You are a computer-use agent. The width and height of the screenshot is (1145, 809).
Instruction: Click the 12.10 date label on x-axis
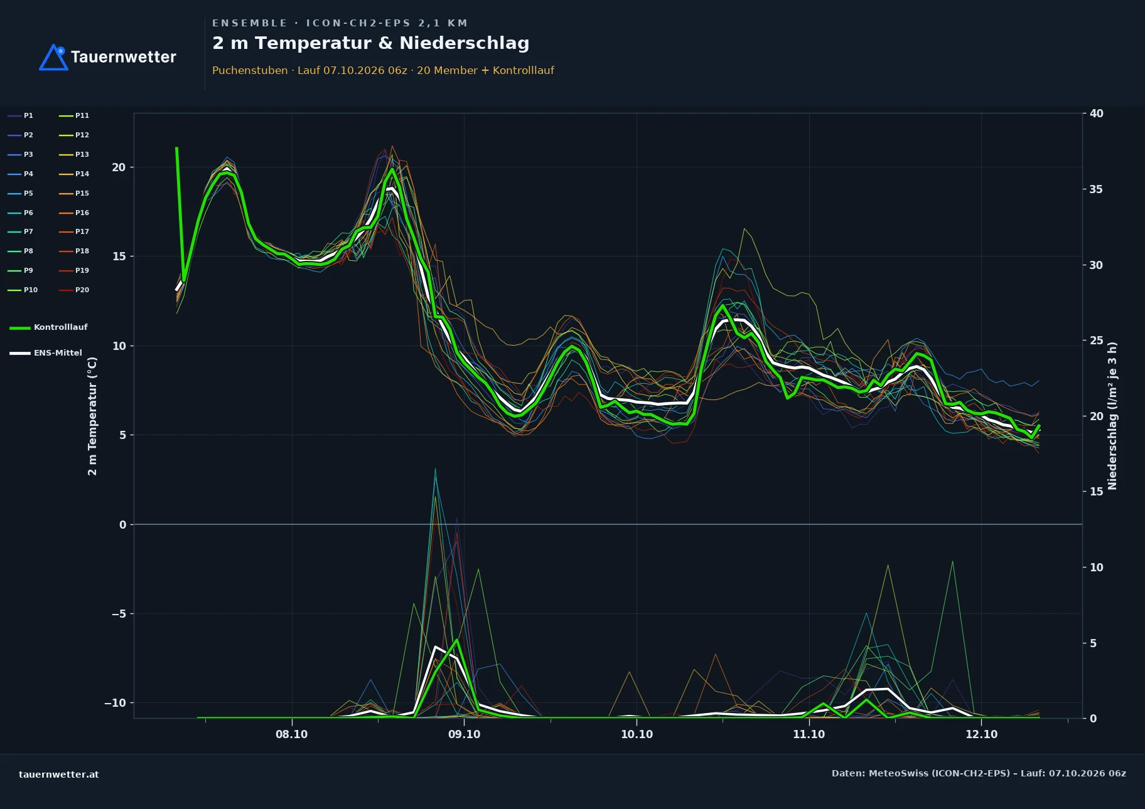click(x=982, y=734)
